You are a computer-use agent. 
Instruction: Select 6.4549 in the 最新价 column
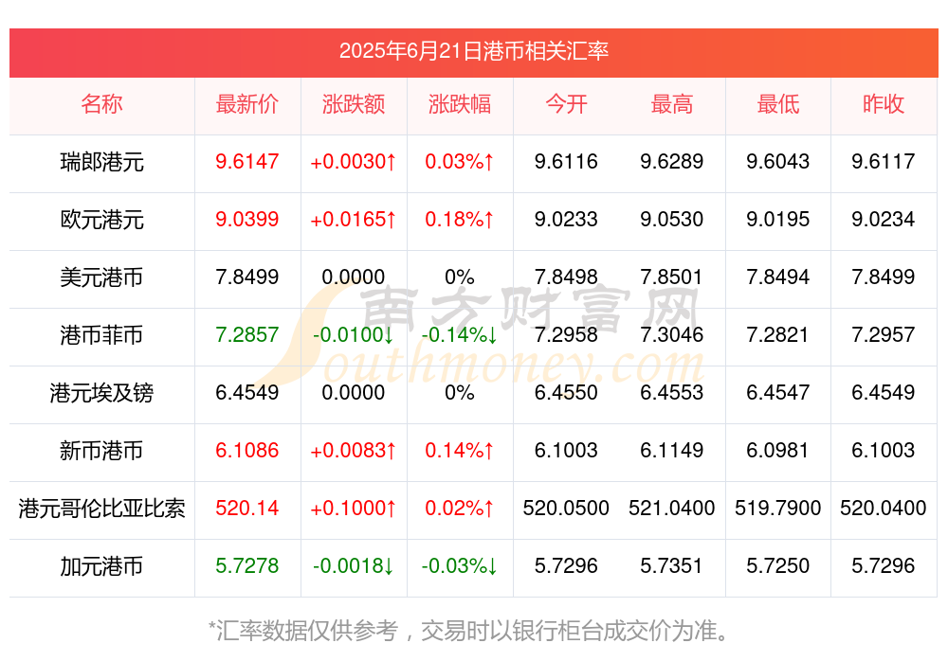247,392
